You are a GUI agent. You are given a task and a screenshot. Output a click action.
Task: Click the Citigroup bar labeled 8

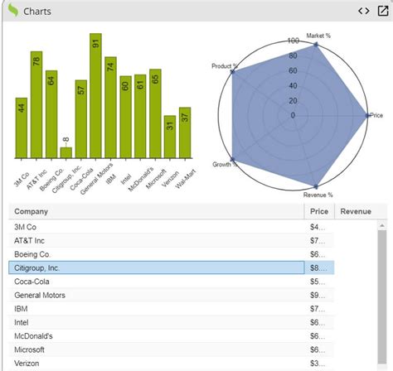66,152
